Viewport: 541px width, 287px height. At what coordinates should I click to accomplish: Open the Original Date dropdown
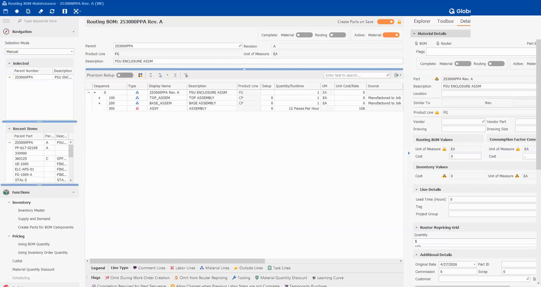[474, 264]
